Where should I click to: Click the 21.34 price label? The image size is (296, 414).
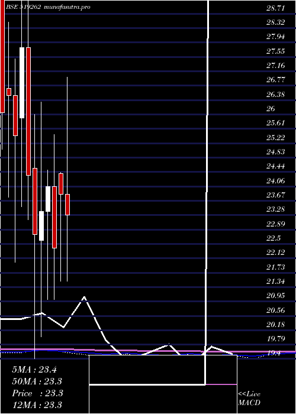click(x=275, y=282)
